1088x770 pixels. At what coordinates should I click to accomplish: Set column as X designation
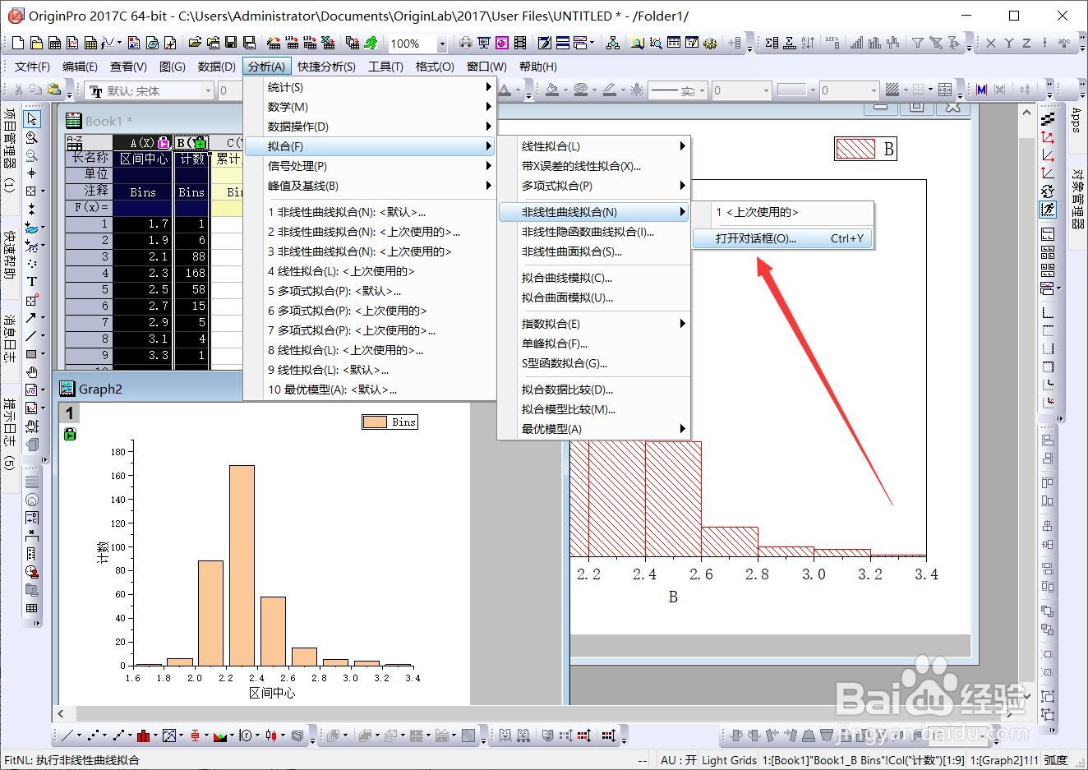[990, 44]
